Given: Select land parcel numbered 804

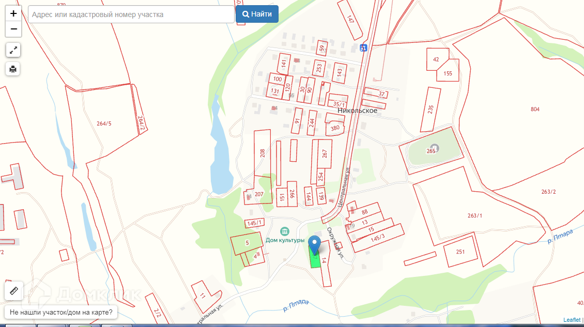Looking at the screenshot, I should tap(535, 109).
